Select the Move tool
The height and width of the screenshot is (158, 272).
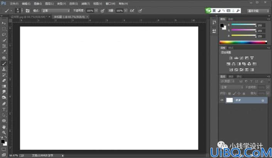pyautogui.click(x=4, y=23)
